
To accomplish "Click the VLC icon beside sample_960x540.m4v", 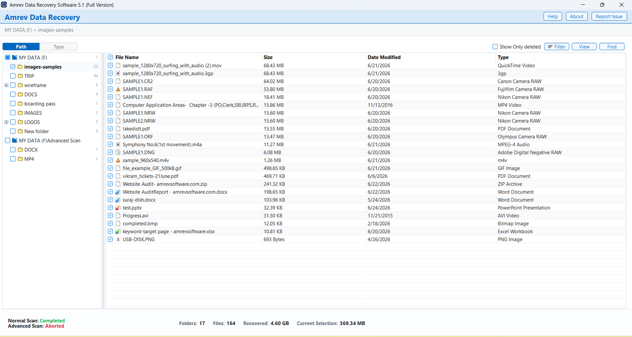I will [118, 160].
